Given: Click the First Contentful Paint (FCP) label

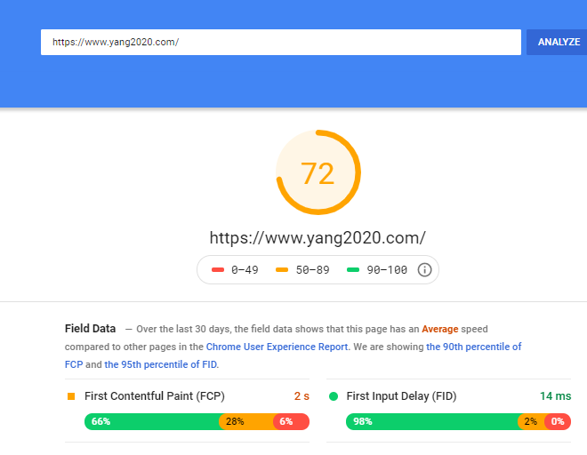Looking at the screenshot, I should click(x=155, y=396).
